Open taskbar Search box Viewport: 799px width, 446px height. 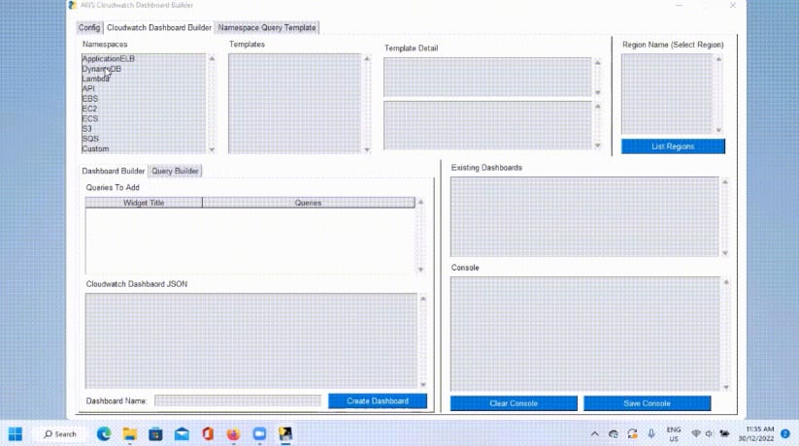point(60,433)
